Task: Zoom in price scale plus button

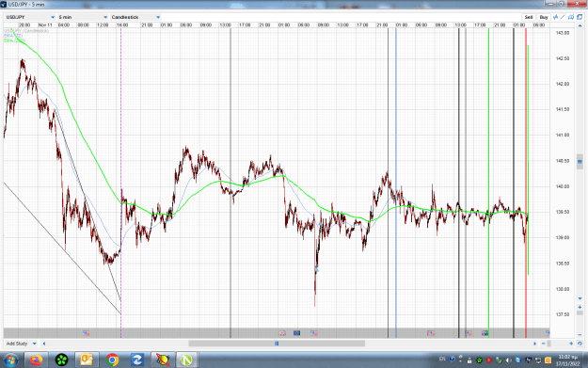Action: pos(580,307)
